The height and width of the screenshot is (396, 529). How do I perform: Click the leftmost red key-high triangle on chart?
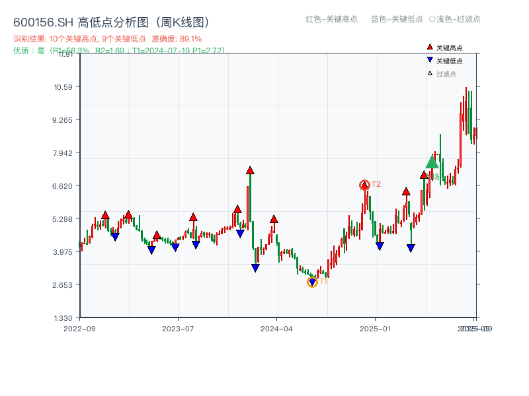pyautogui.click(x=104, y=213)
